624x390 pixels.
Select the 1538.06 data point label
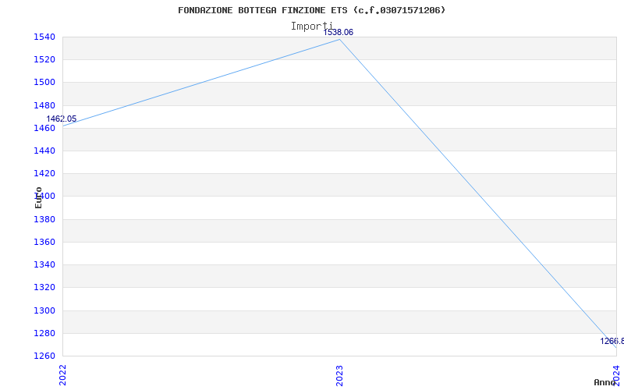339,33
